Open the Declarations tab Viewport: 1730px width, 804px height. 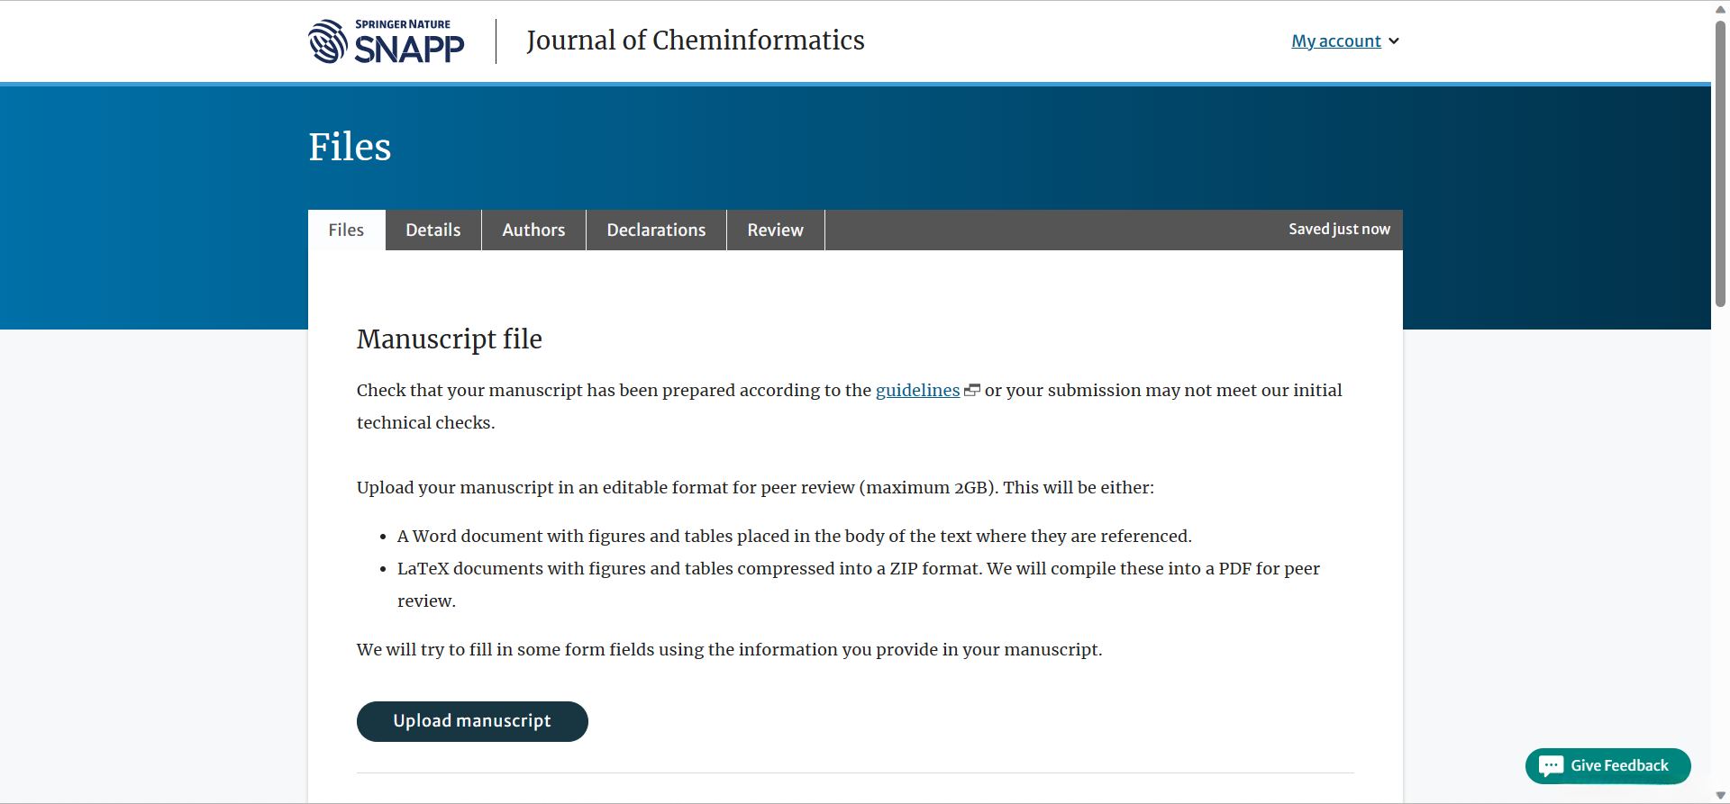656,230
